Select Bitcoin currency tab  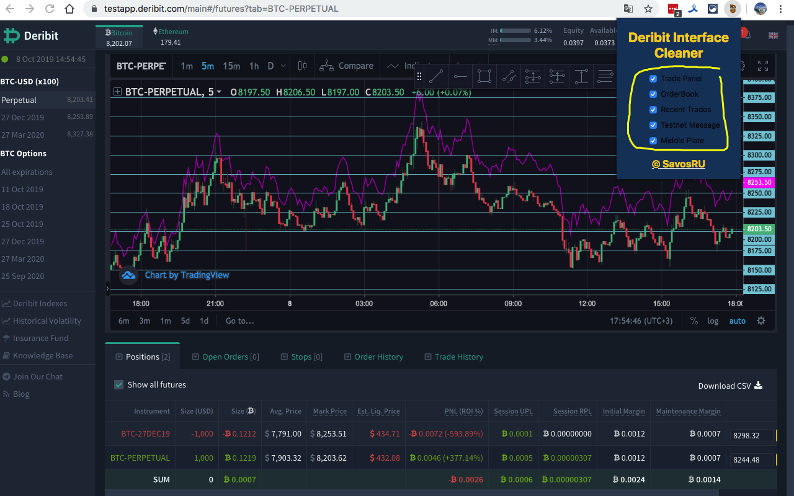pyautogui.click(x=119, y=37)
